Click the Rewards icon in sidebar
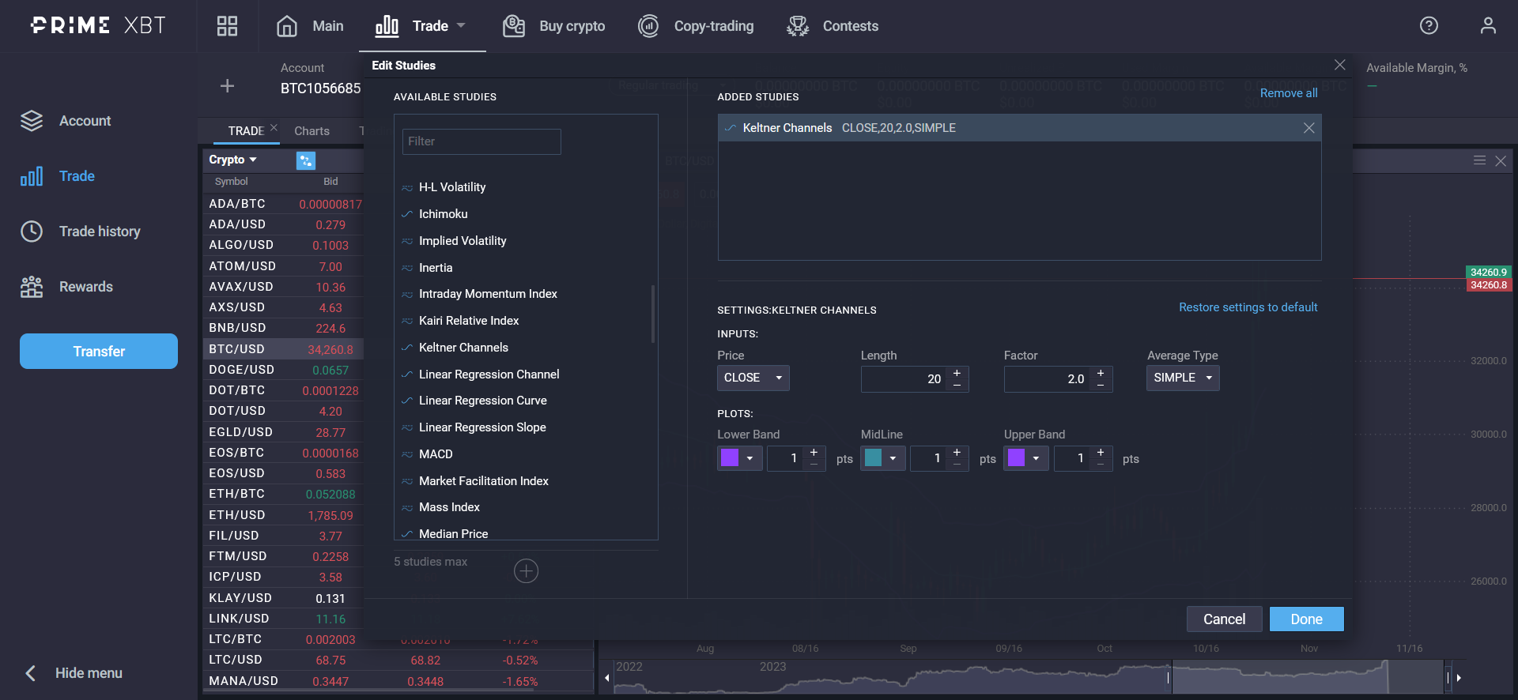 32,287
